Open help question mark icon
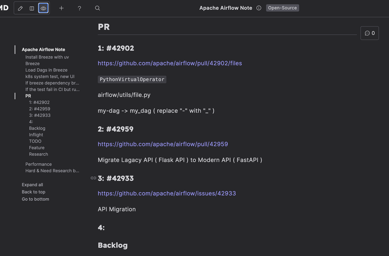The width and height of the screenshot is (389, 256). [x=79, y=8]
